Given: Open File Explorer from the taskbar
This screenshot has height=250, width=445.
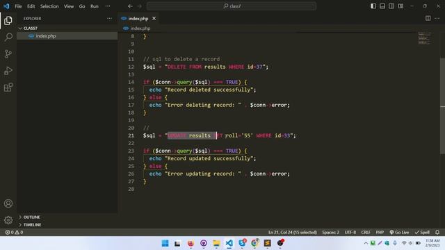Looking at the screenshot, I should [x=216, y=243].
